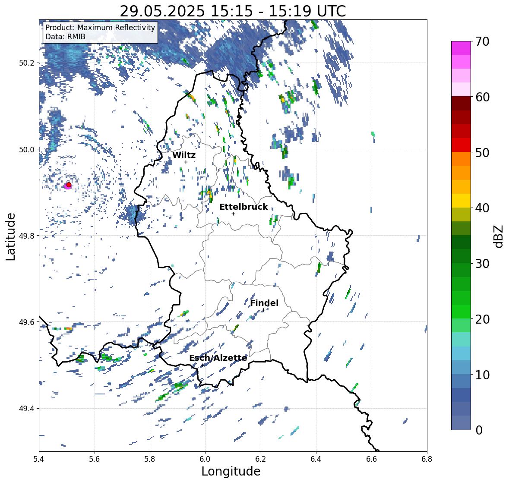
Task: Click the longitude tick 6.8
Action: pyautogui.click(x=427, y=459)
